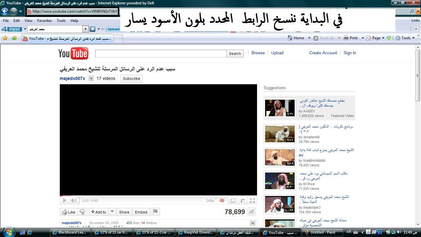Open the Embed code panel
The width and height of the screenshot is (421, 237).
(141, 212)
